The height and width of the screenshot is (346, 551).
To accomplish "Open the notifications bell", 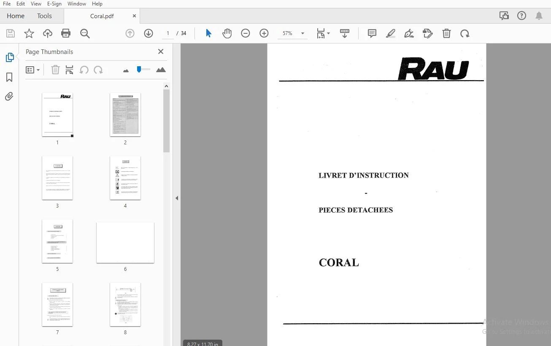I will pos(539,16).
